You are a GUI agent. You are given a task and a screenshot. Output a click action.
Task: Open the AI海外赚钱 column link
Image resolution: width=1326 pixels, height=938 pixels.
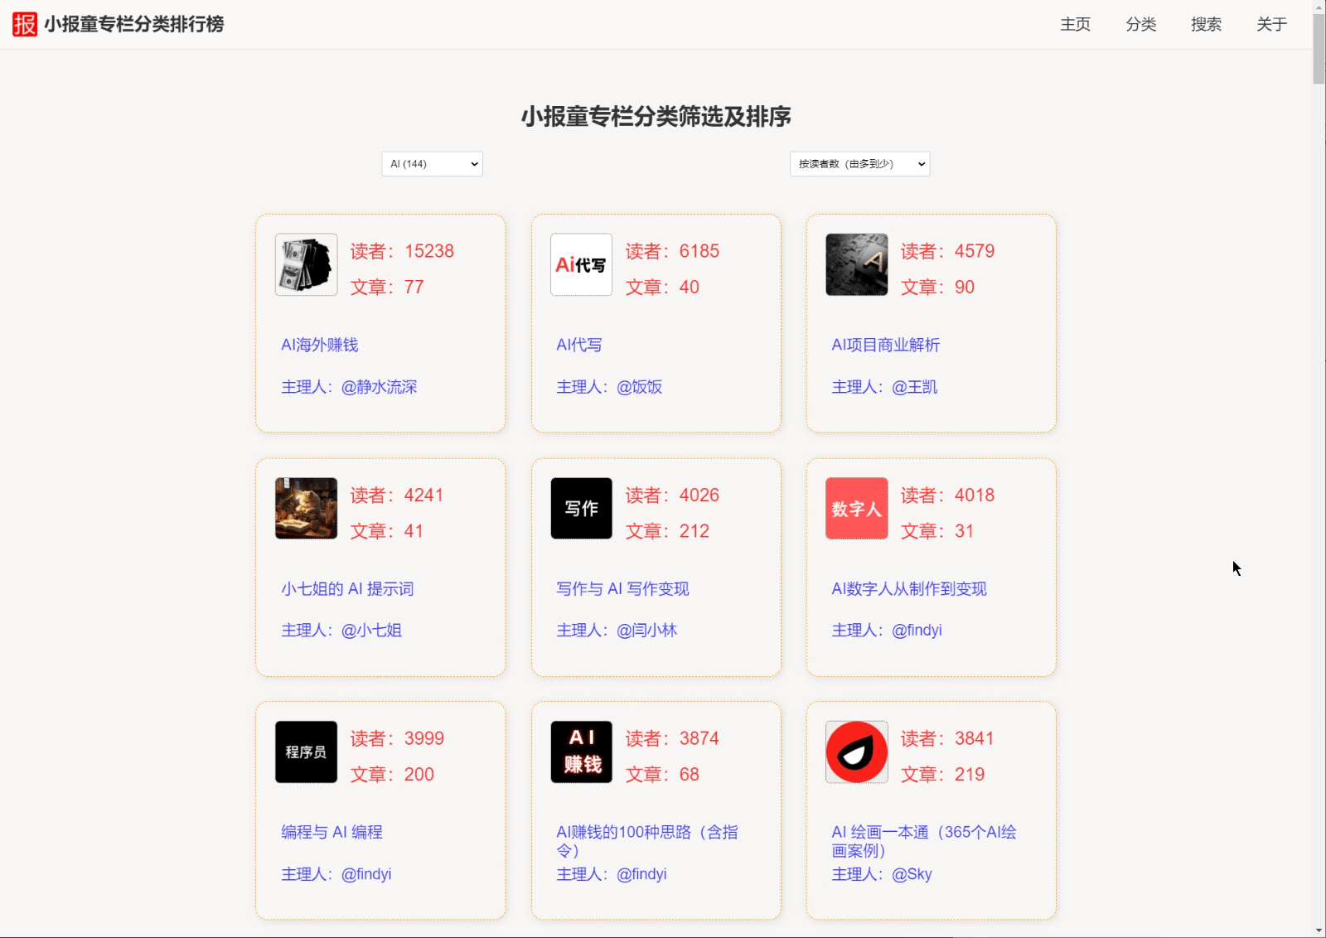tap(318, 345)
